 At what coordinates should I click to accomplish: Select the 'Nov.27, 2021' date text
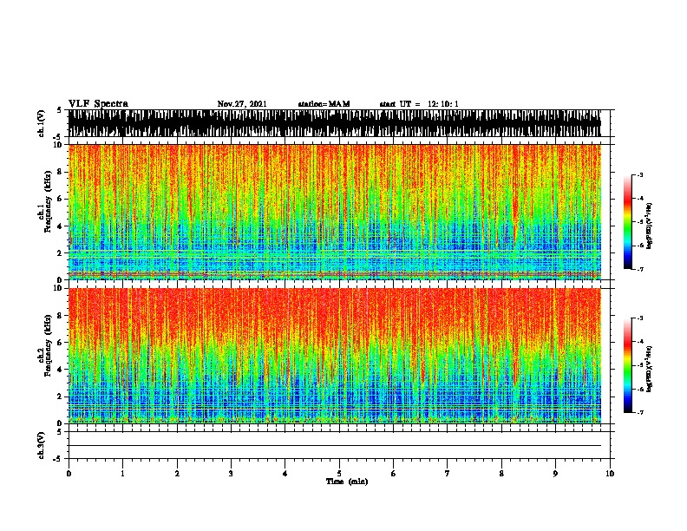point(242,104)
